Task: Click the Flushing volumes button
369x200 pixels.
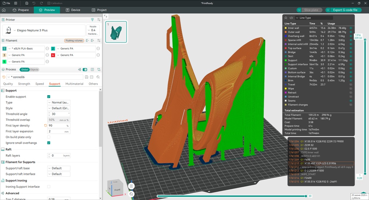Action: tap(74, 40)
